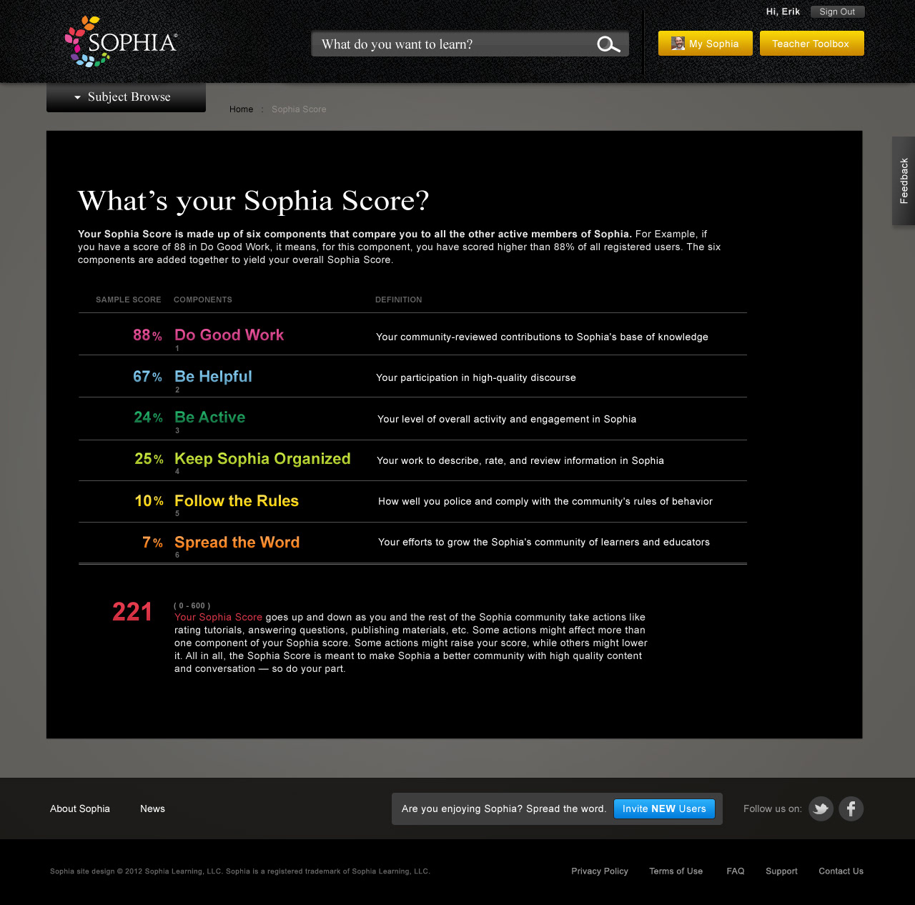Go to Home breadcrumb
The width and height of the screenshot is (915, 905).
[x=241, y=109]
